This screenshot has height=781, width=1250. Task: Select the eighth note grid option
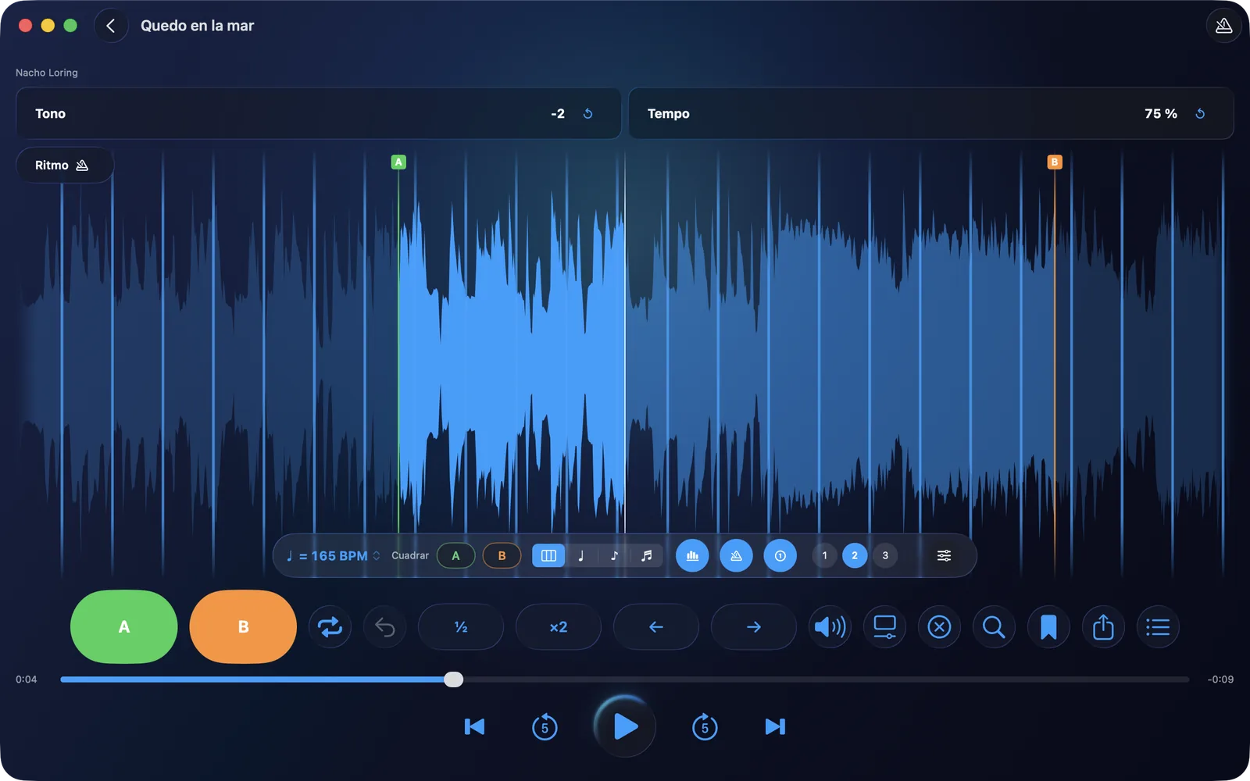614,556
